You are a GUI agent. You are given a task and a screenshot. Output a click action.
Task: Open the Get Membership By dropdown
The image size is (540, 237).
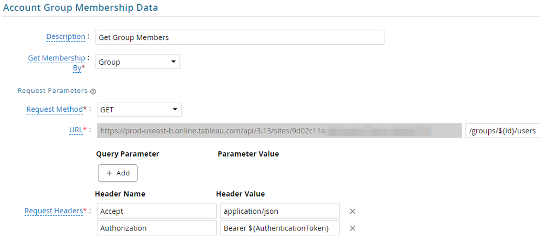138,62
